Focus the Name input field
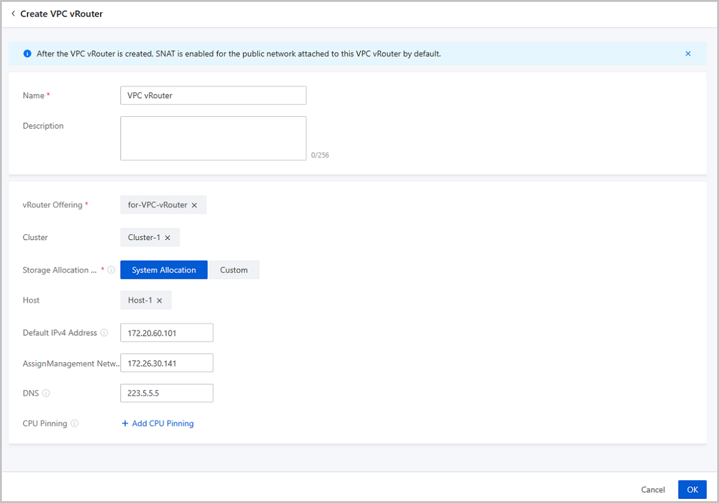 tap(213, 95)
